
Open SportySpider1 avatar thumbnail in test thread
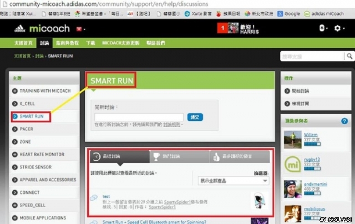coord(260,201)
